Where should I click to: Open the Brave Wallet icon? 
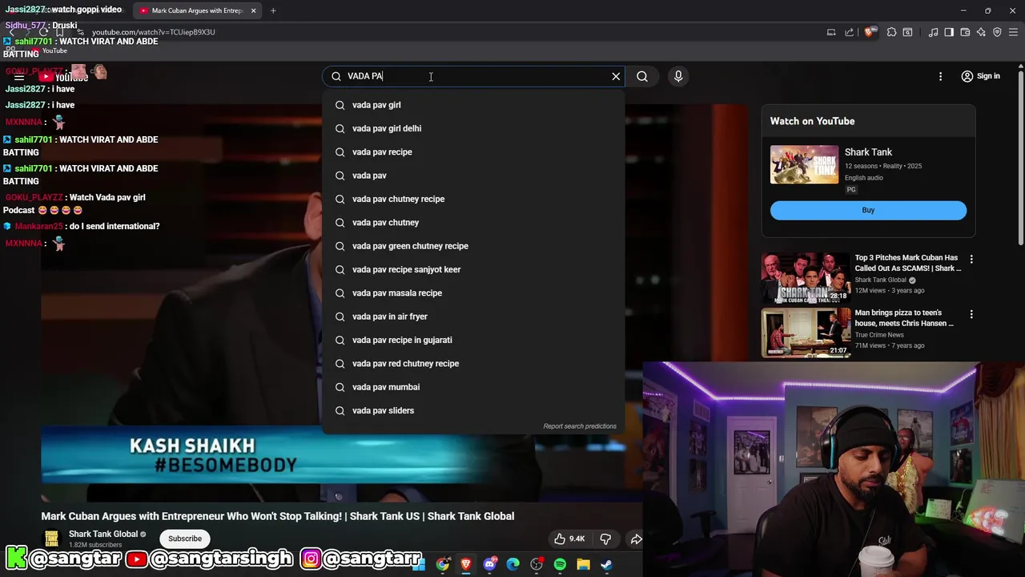[x=965, y=32]
